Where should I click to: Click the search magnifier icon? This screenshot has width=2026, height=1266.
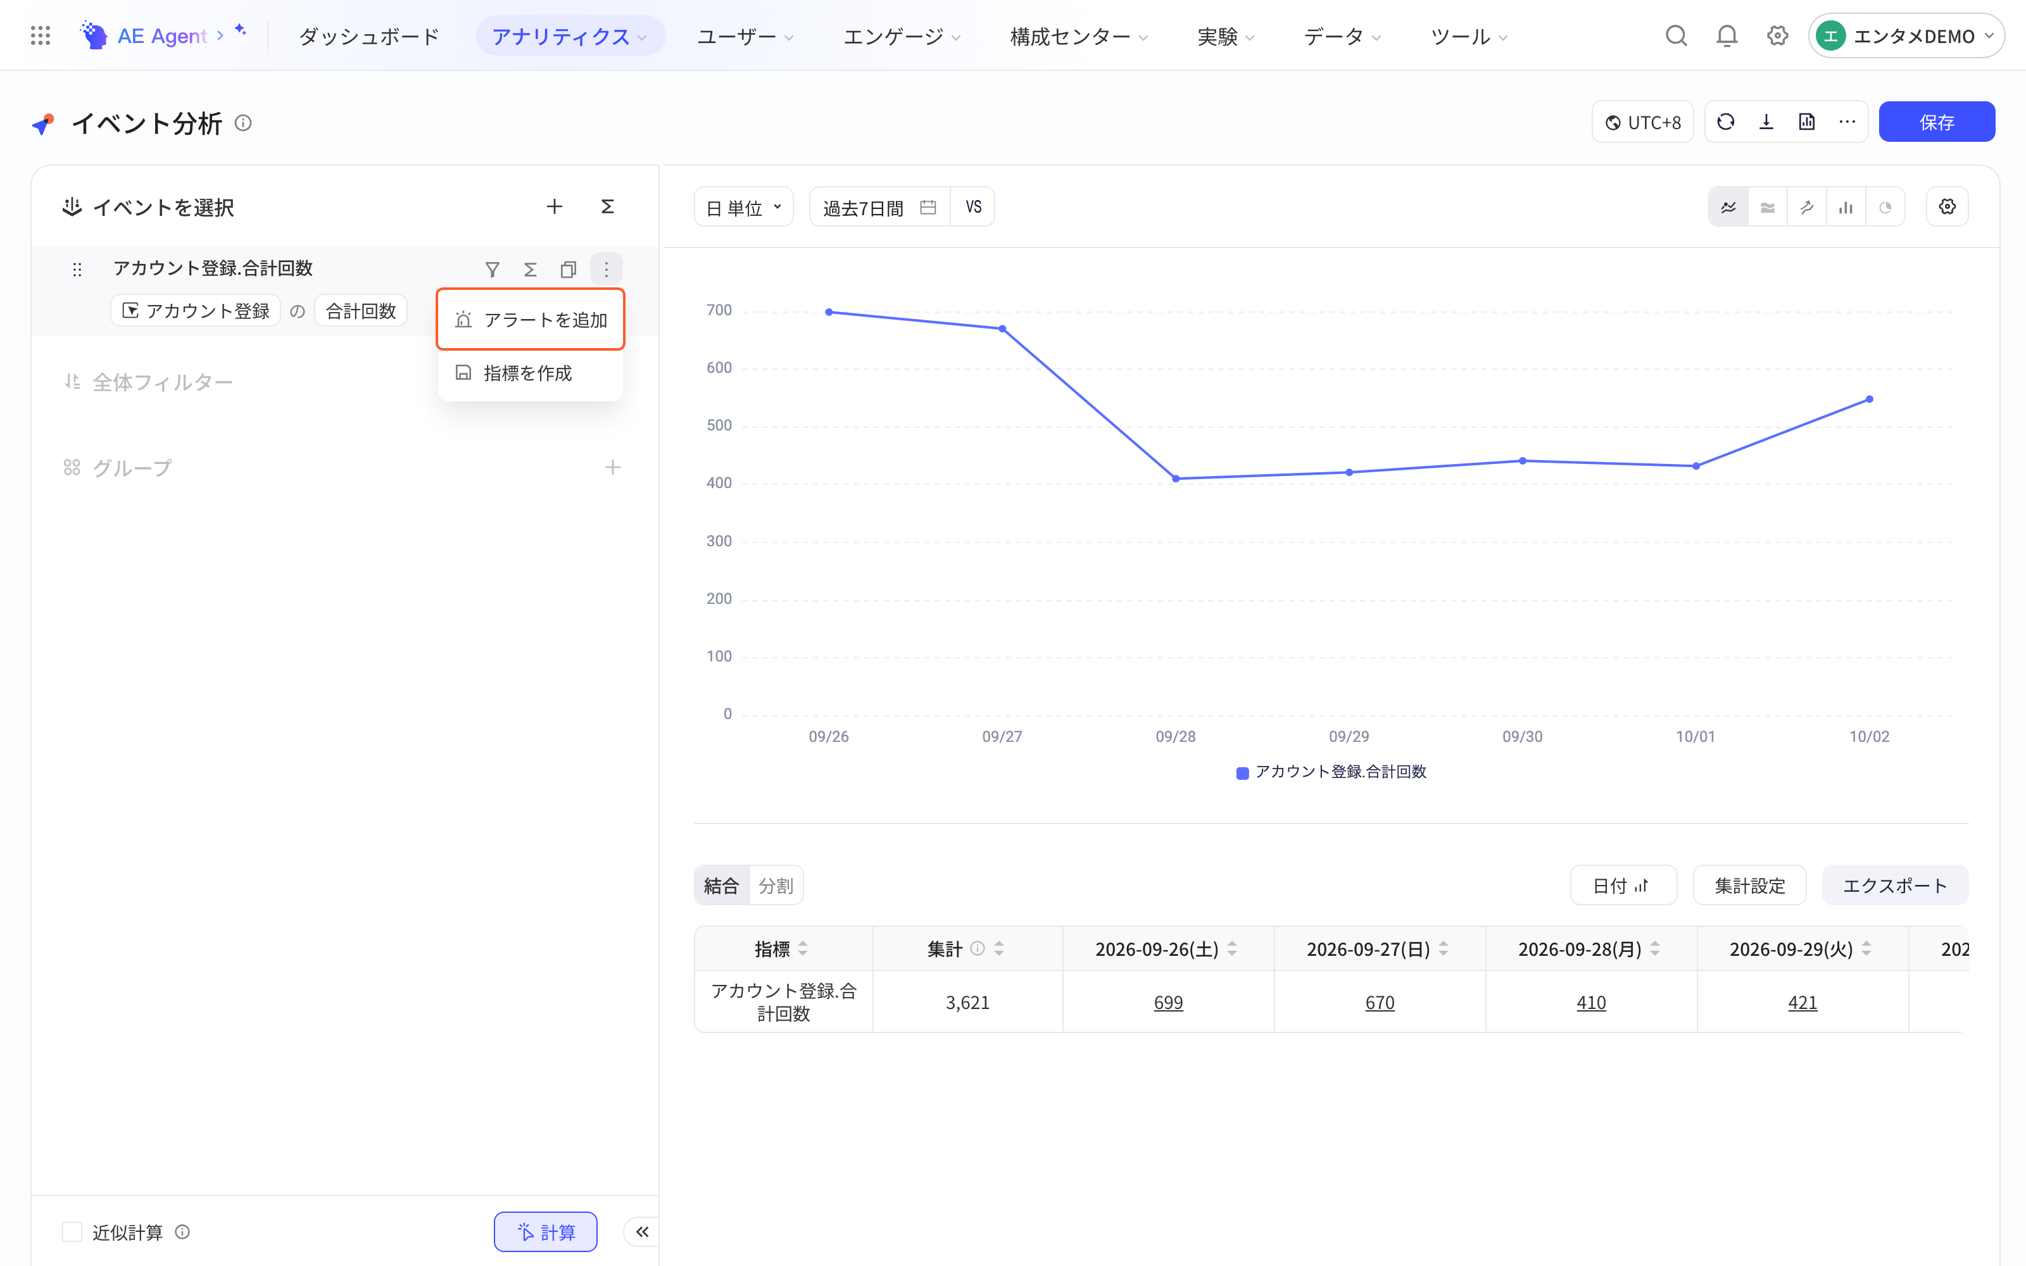click(1676, 35)
